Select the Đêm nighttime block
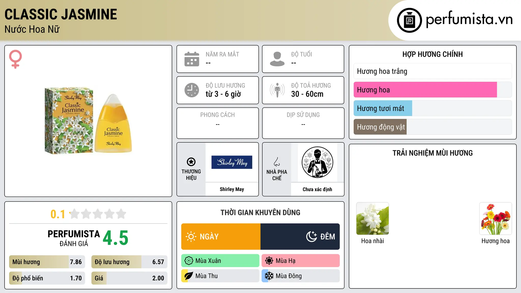Viewport: 521px width, 293px height. 300,237
